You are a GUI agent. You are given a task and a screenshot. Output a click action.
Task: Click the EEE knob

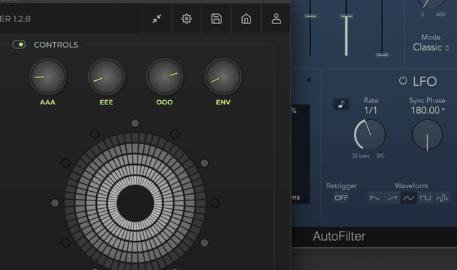(106, 77)
